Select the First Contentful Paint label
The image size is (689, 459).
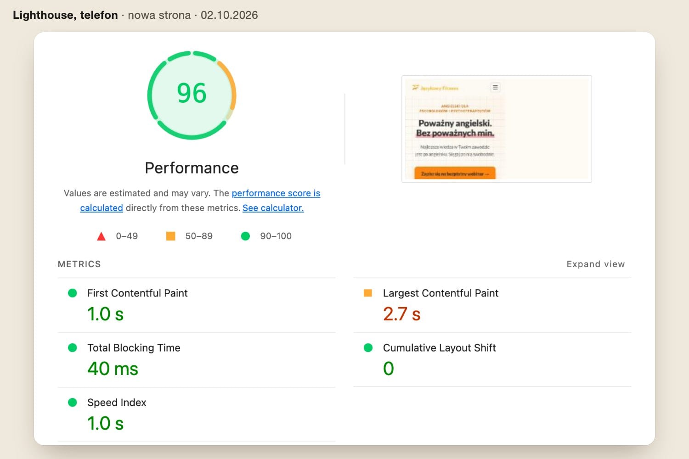[137, 293]
